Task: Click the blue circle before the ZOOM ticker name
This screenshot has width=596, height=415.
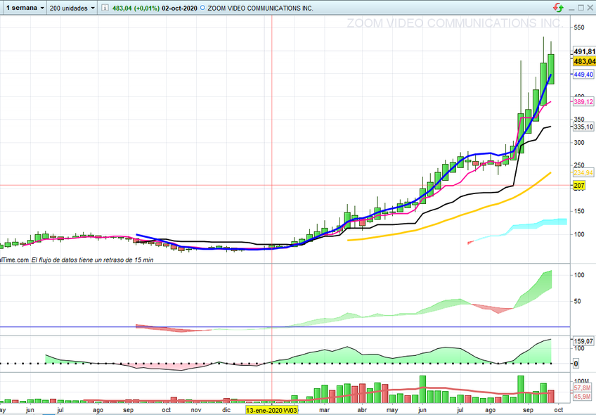Action: (x=202, y=8)
